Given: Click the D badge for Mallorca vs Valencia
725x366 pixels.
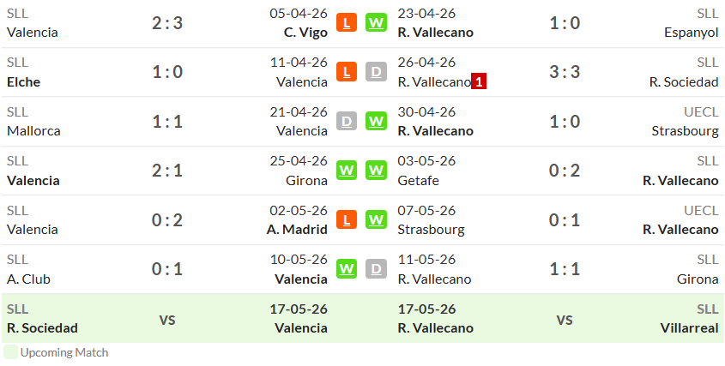Looking at the screenshot, I should point(347,121).
